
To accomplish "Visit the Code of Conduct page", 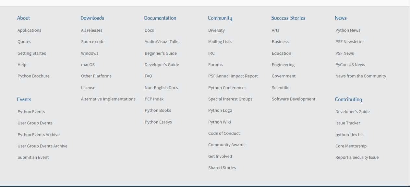I will coord(224,134).
